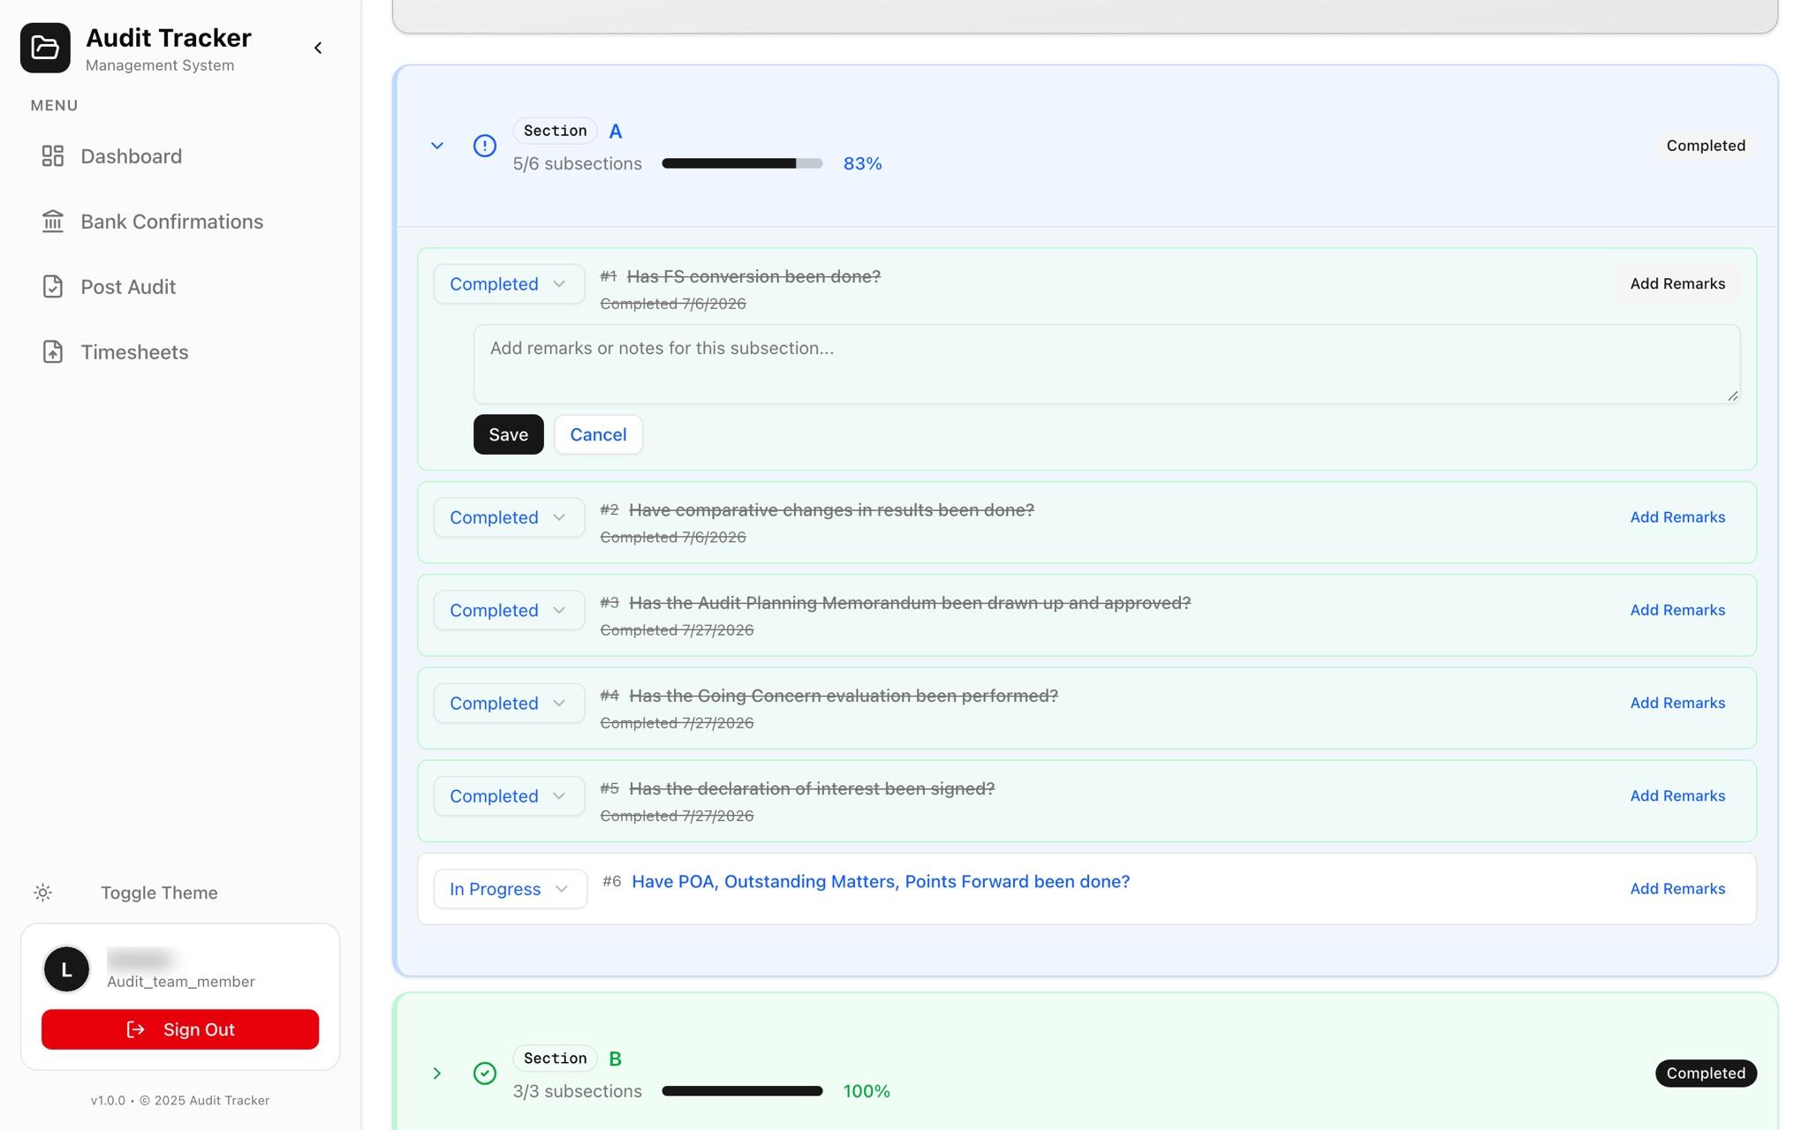Click the Section A alert circle icon

click(485, 146)
